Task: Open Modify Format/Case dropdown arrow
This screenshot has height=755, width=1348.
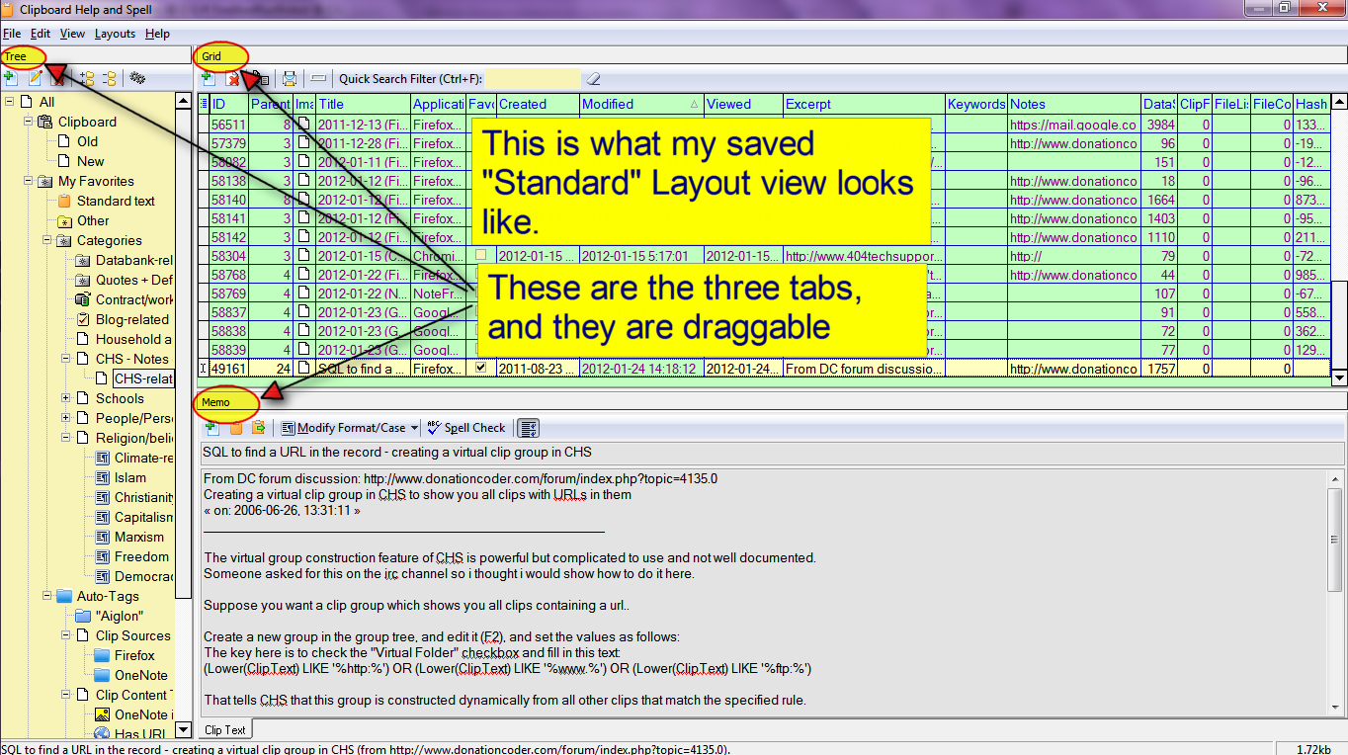Action: pos(414,428)
